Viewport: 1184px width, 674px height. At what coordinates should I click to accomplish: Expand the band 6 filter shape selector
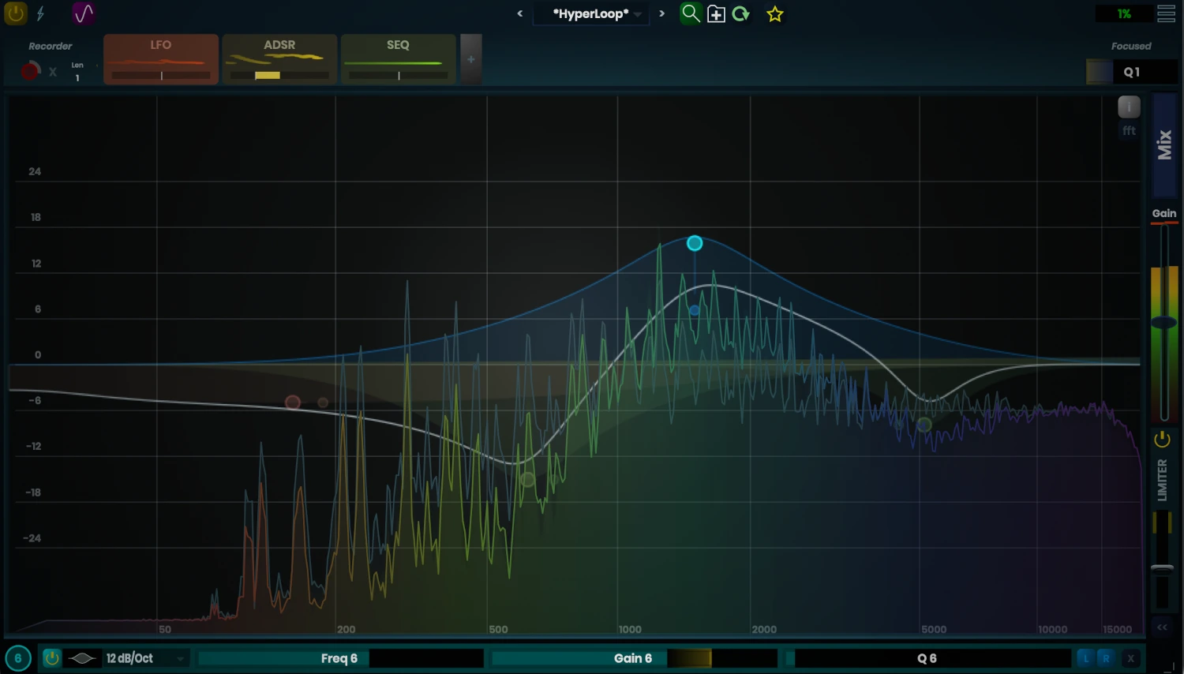(82, 658)
